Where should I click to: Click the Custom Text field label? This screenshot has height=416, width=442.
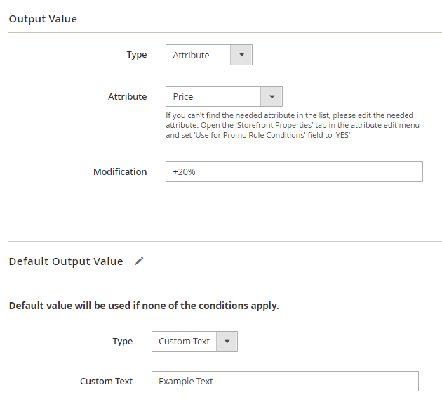[106, 381]
